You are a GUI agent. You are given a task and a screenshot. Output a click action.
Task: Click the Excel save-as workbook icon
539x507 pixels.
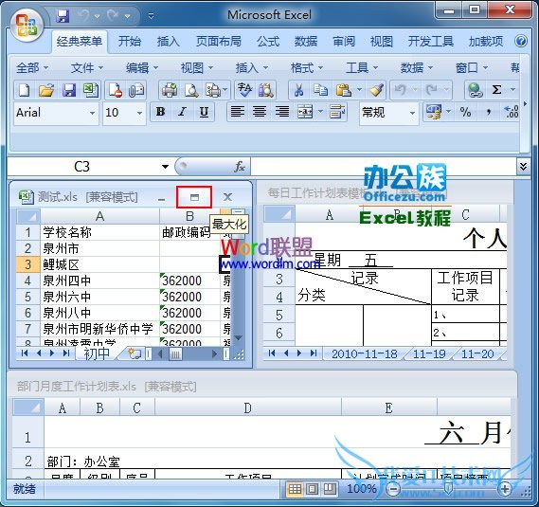click(x=91, y=90)
